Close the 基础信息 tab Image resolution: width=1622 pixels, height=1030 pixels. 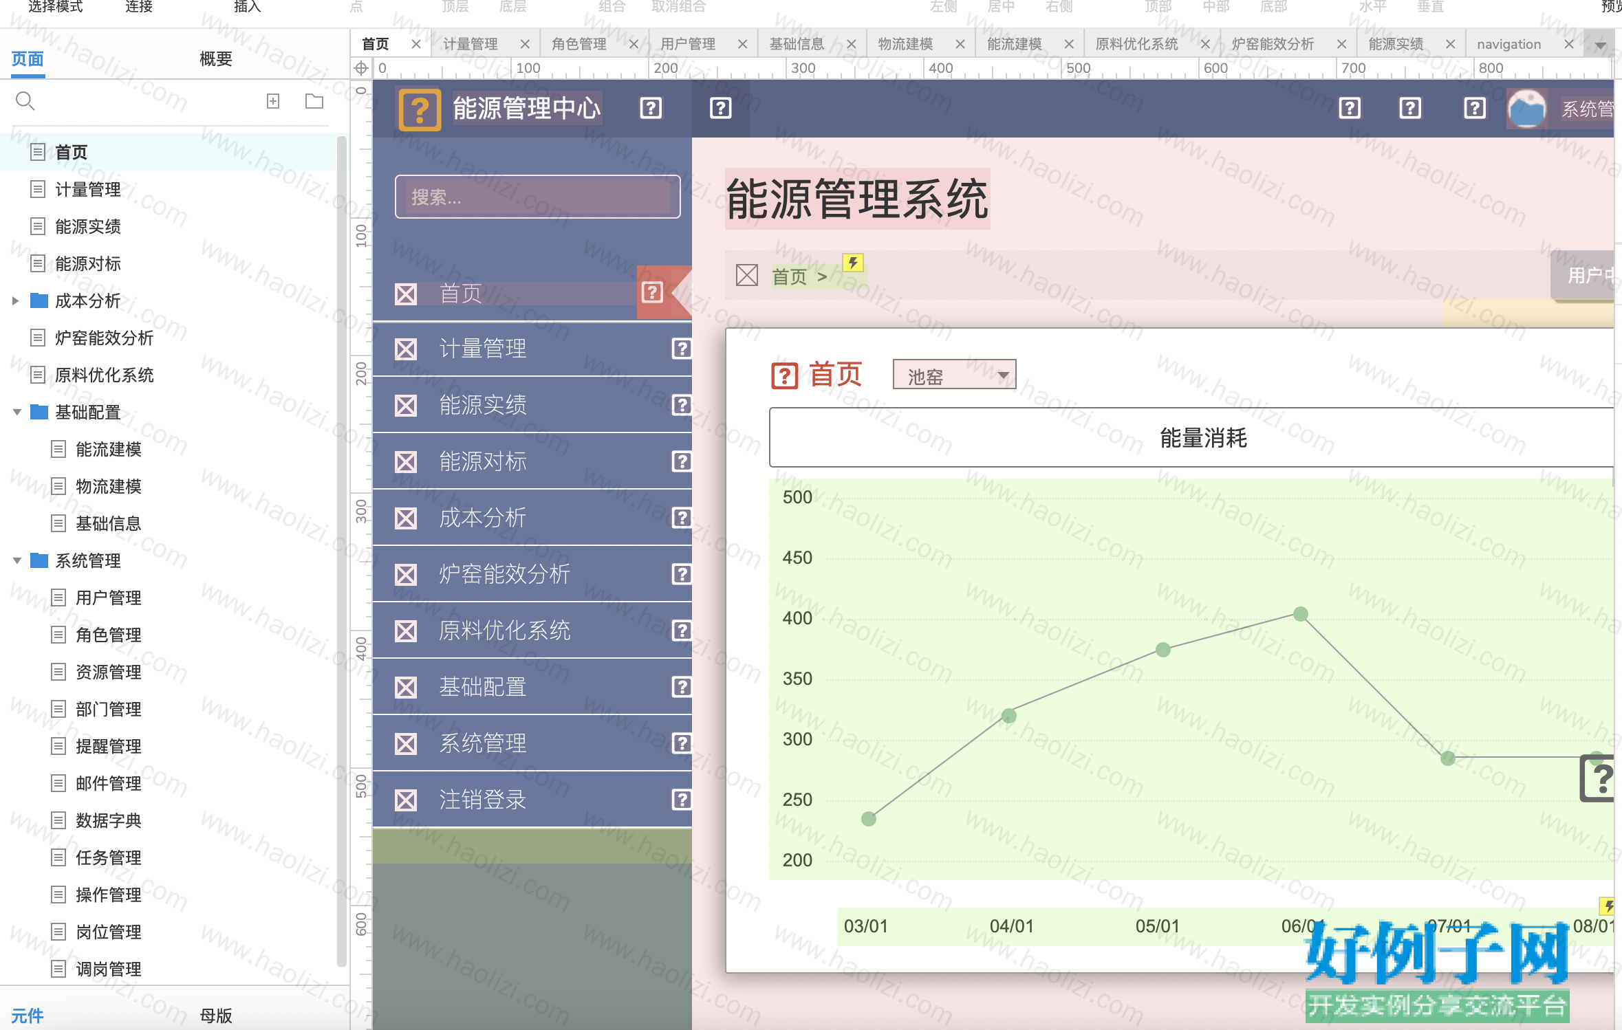pyautogui.click(x=852, y=44)
